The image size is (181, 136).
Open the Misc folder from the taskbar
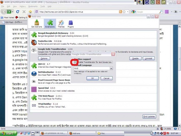pos(110,133)
